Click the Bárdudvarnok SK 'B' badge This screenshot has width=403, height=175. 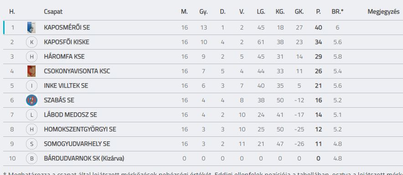click(31, 159)
